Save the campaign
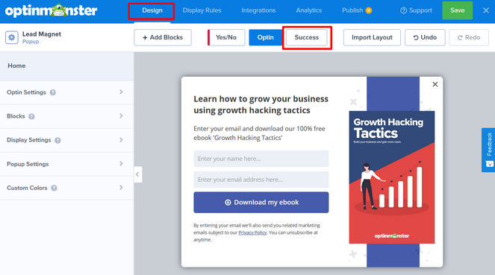Screen dimensions: 495x275 [x=457, y=10]
